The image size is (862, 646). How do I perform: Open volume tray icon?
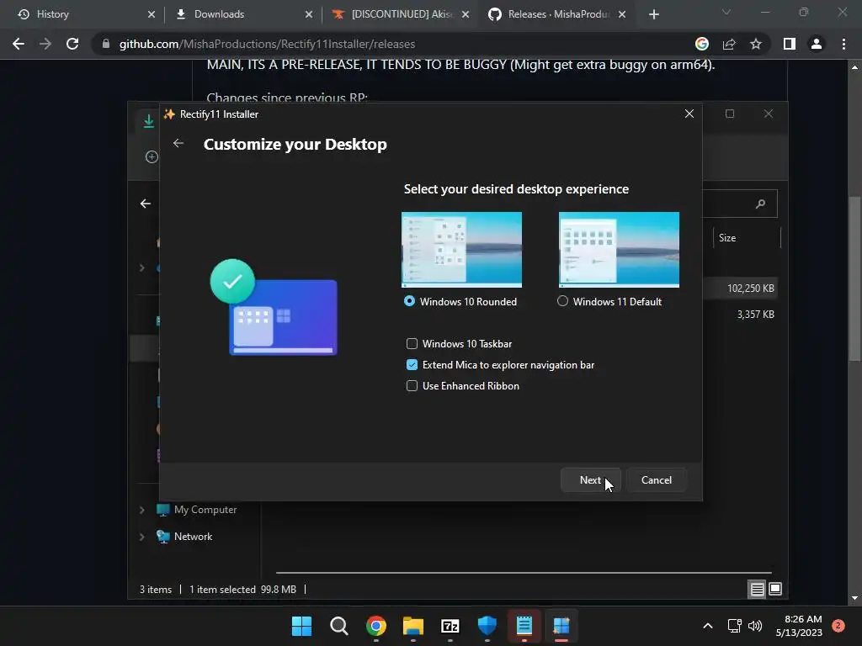pyautogui.click(x=755, y=626)
